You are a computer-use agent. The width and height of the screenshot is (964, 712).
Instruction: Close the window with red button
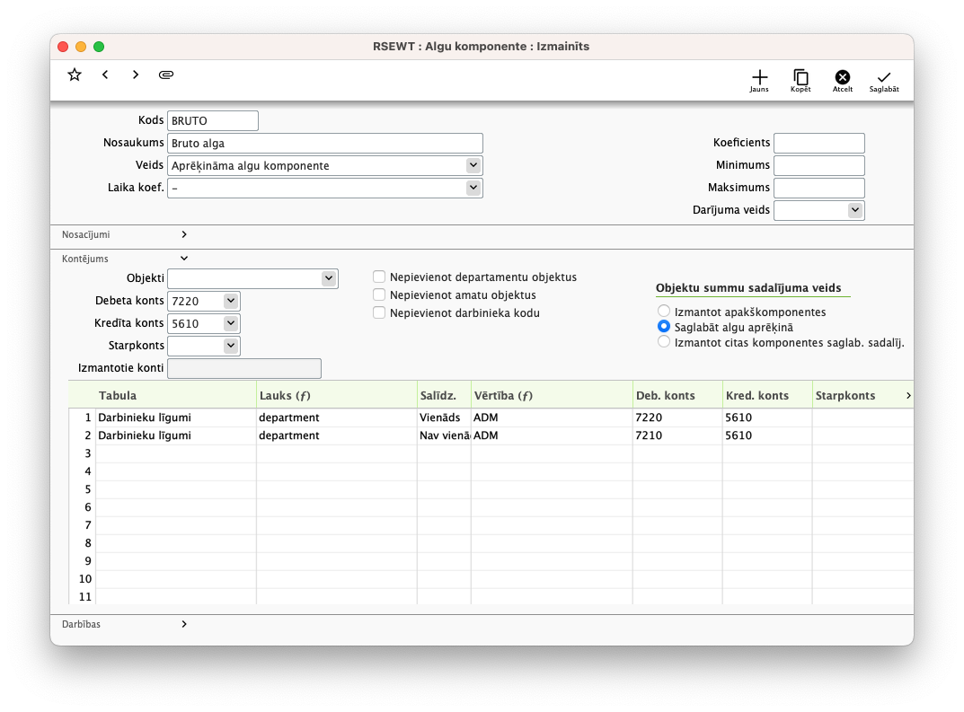tap(63, 47)
